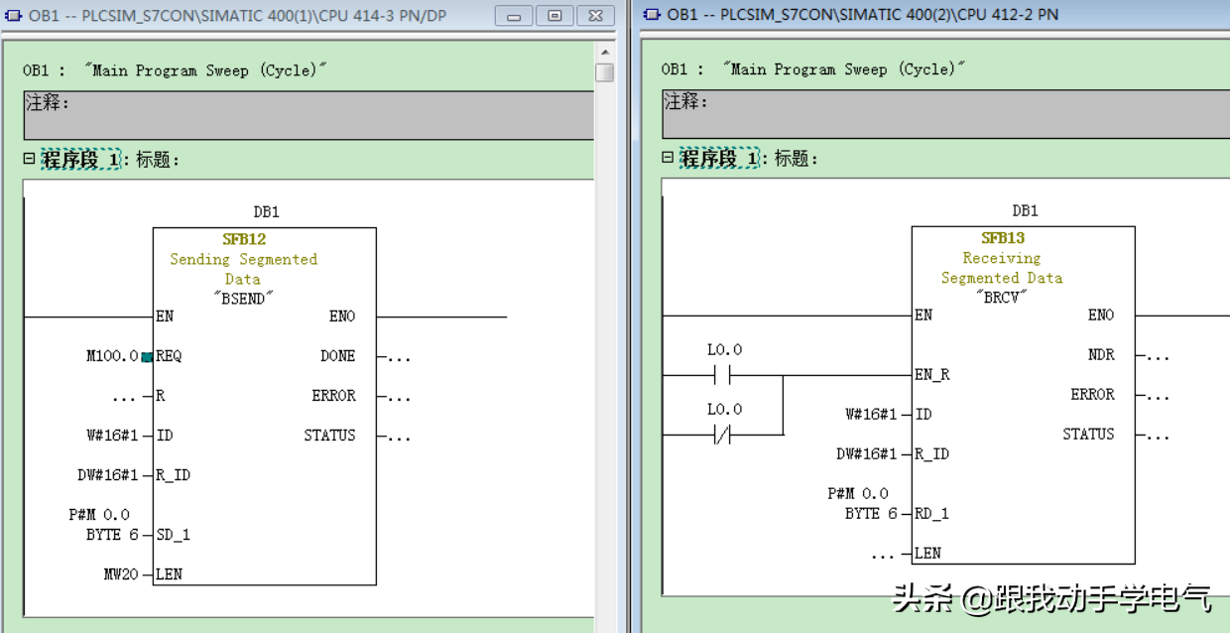Restore the CPU 414-3 OB1 window

tap(554, 16)
